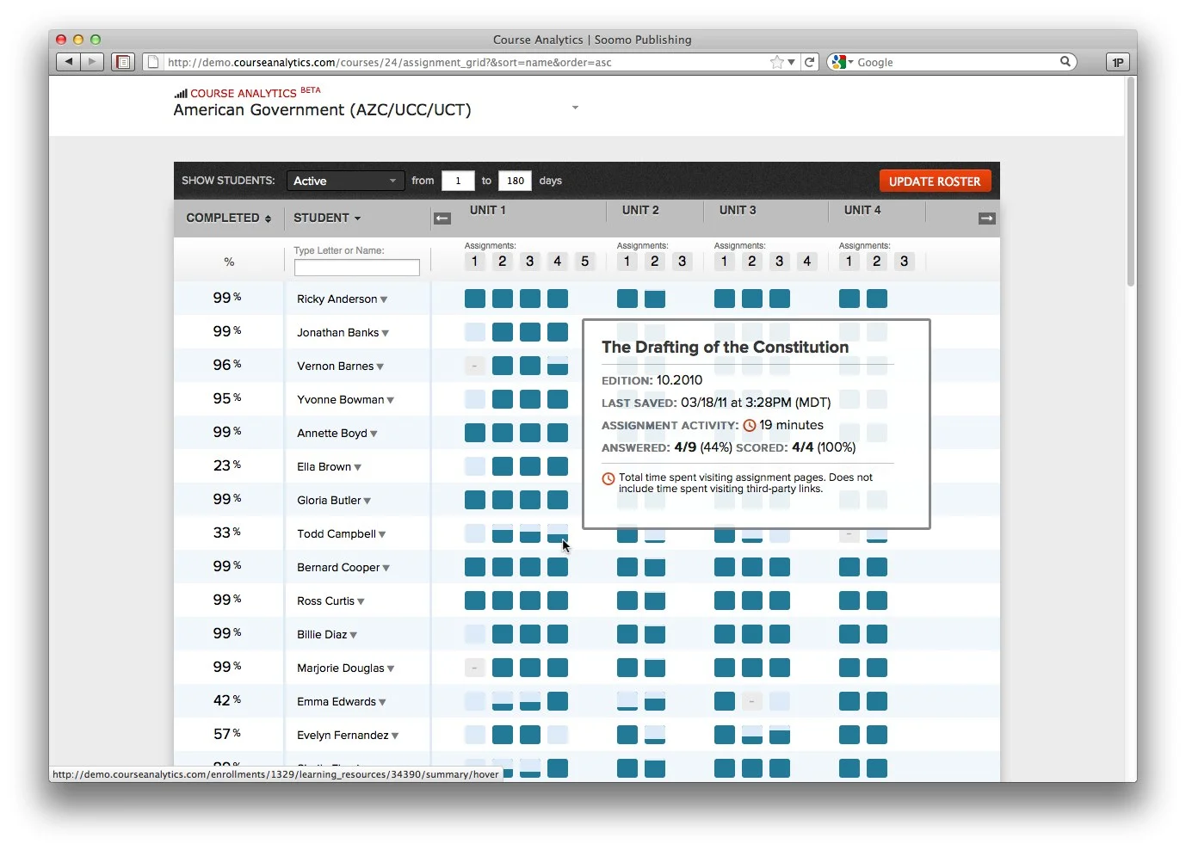Open Vernon Barnes student name
Viewport: 1186px width, 850px height.
pyautogui.click(x=336, y=366)
